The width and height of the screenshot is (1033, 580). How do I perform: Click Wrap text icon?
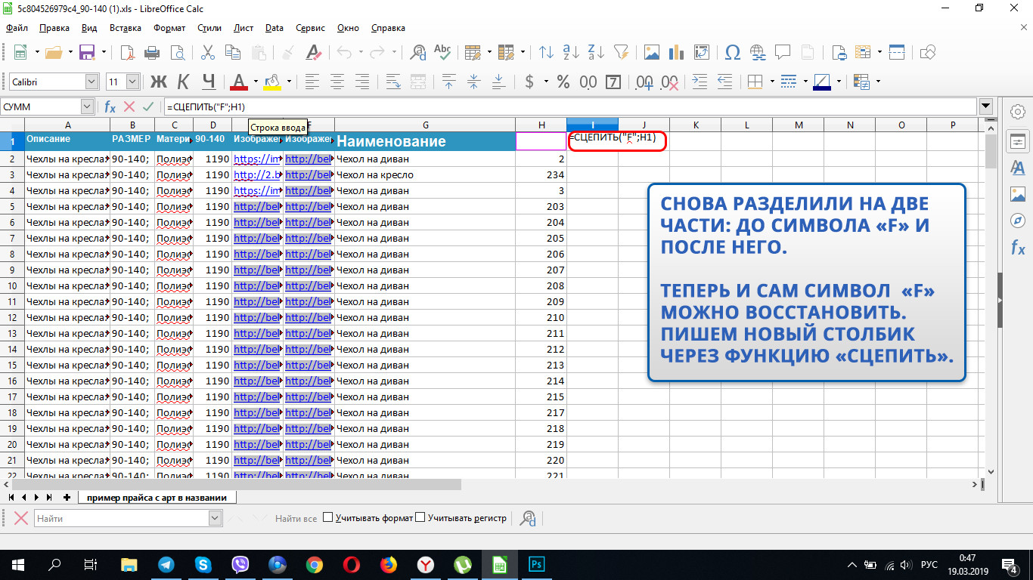pyautogui.click(x=393, y=82)
